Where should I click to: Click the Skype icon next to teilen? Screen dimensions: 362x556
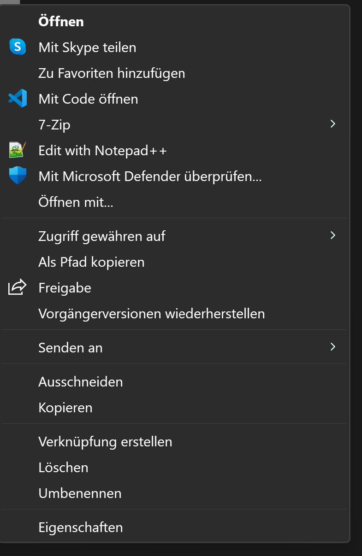(x=17, y=47)
